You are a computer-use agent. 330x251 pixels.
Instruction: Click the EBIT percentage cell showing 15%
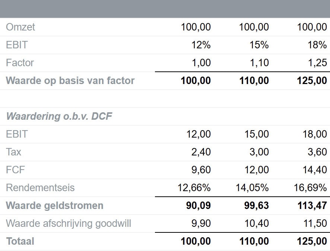(x=259, y=45)
